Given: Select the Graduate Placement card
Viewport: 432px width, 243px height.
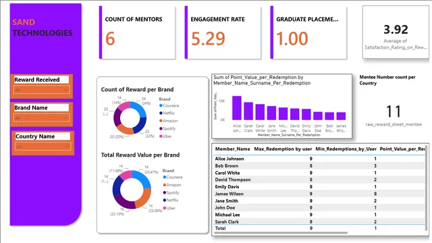Looking at the screenshot, I should point(308,32).
